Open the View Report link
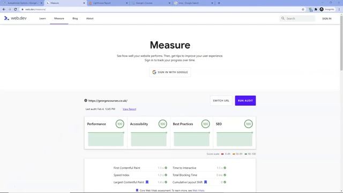The width and height of the screenshot is (343, 193). coord(129,109)
